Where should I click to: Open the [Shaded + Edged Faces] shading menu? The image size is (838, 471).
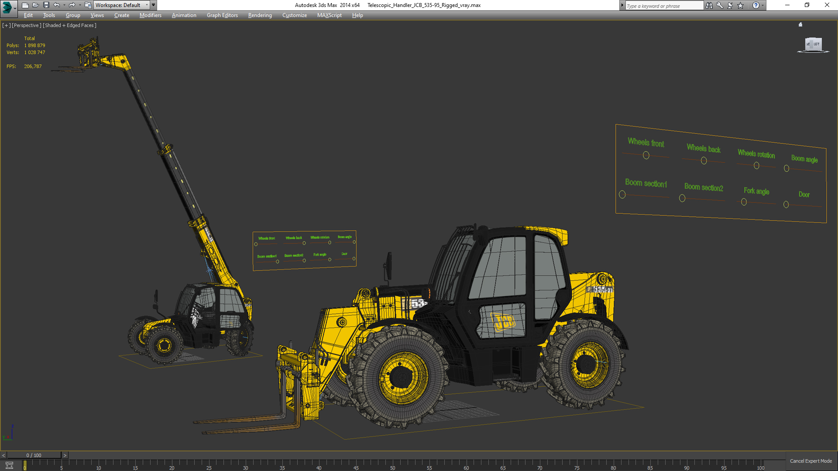[69, 25]
